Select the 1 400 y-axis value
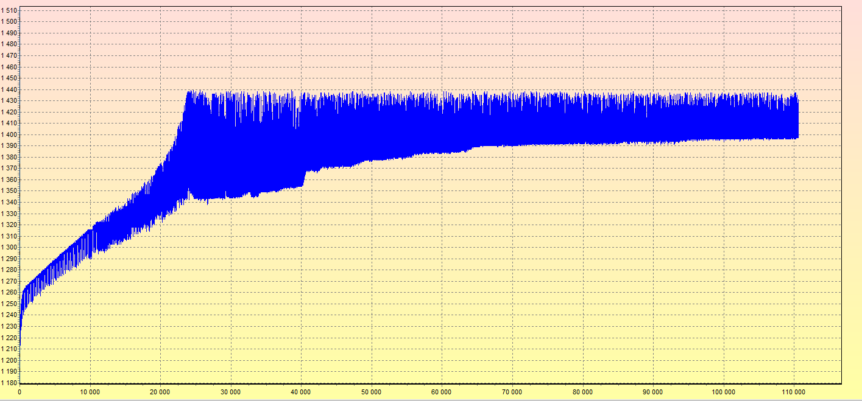 (x=9, y=134)
